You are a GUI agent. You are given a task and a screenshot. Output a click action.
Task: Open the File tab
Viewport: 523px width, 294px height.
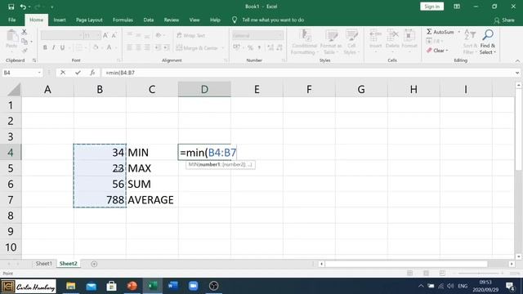[x=12, y=20]
